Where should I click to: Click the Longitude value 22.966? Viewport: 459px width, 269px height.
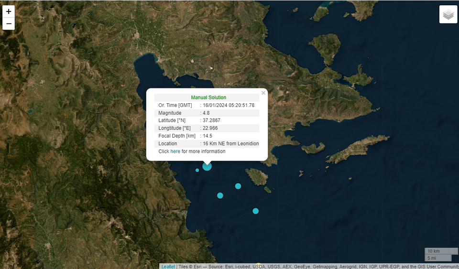click(x=210, y=128)
